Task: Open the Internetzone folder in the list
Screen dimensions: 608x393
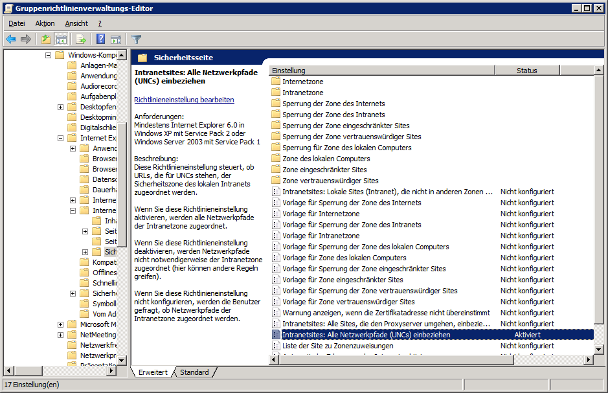Action: pyautogui.click(x=302, y=82)
